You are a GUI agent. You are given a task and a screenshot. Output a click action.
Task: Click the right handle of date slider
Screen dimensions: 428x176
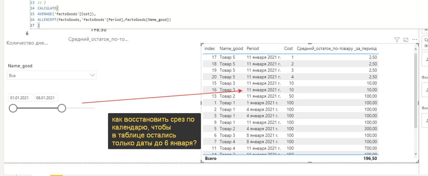(62, 108)
